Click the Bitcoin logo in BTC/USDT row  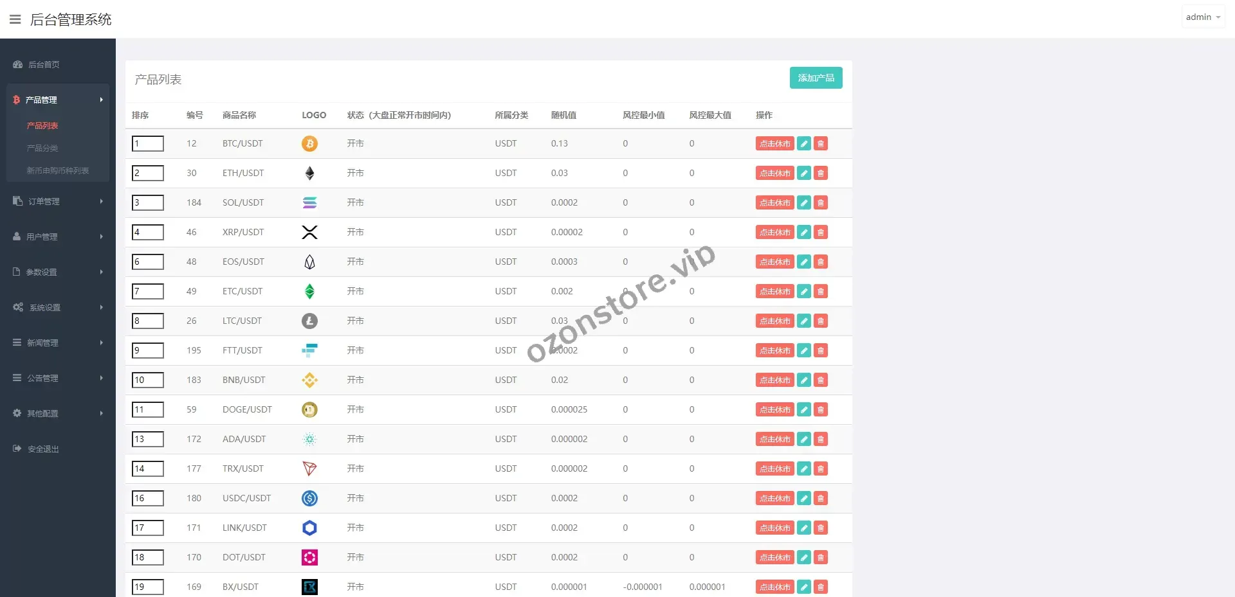(x=309, y=144)
